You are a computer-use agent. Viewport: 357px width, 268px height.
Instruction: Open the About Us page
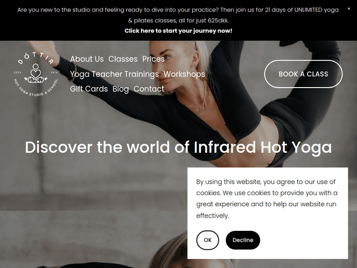(x=87, y=59)
